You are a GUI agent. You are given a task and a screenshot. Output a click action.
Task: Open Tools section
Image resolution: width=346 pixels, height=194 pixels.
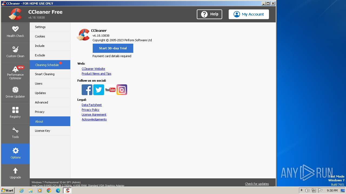tap(15, 133)
